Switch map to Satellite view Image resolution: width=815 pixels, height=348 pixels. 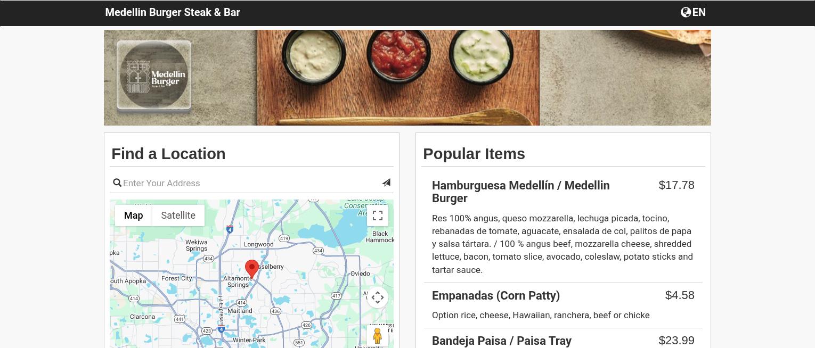(178, 216)
